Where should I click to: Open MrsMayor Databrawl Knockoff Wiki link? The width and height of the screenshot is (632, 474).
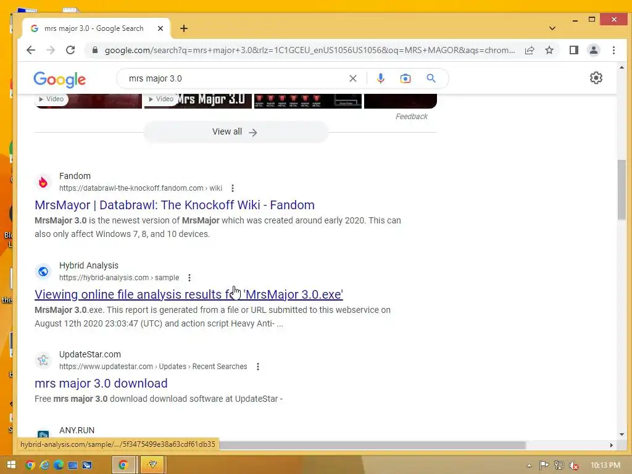[x=175, y=205]
